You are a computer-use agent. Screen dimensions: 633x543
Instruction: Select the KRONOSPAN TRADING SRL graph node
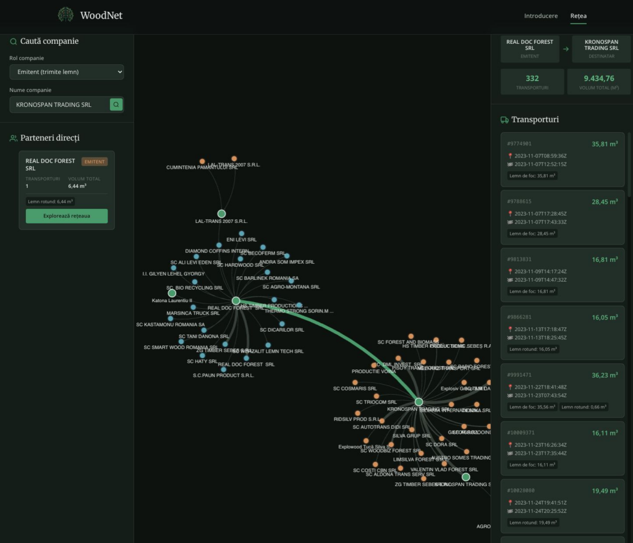[418, 402]
